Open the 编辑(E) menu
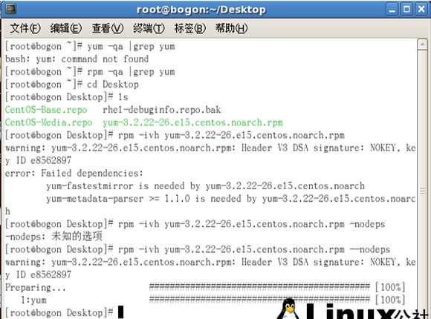 tap(66, 28)
